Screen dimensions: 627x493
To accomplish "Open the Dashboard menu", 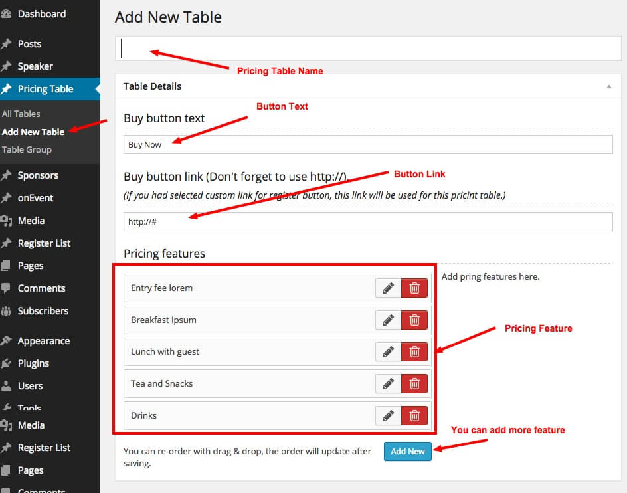I will click(x=41, y=14).
